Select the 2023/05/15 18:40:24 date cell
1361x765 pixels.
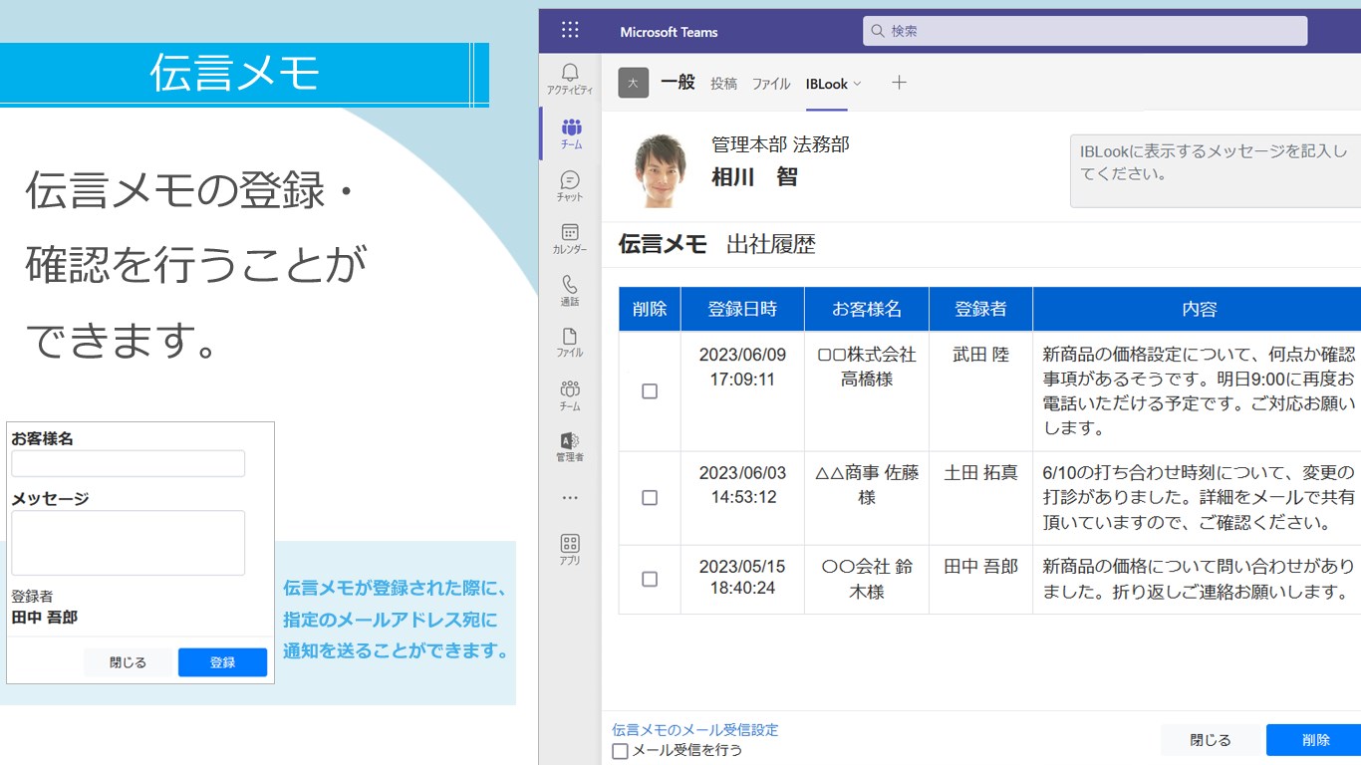[742, 578]
